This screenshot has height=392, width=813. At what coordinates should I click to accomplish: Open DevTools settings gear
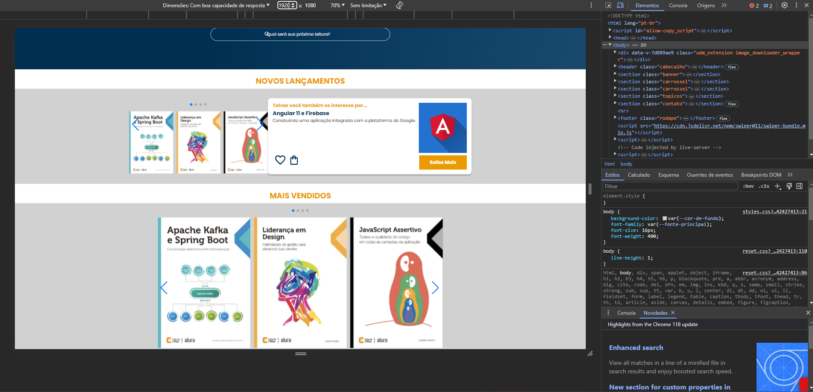click(785, 6)
